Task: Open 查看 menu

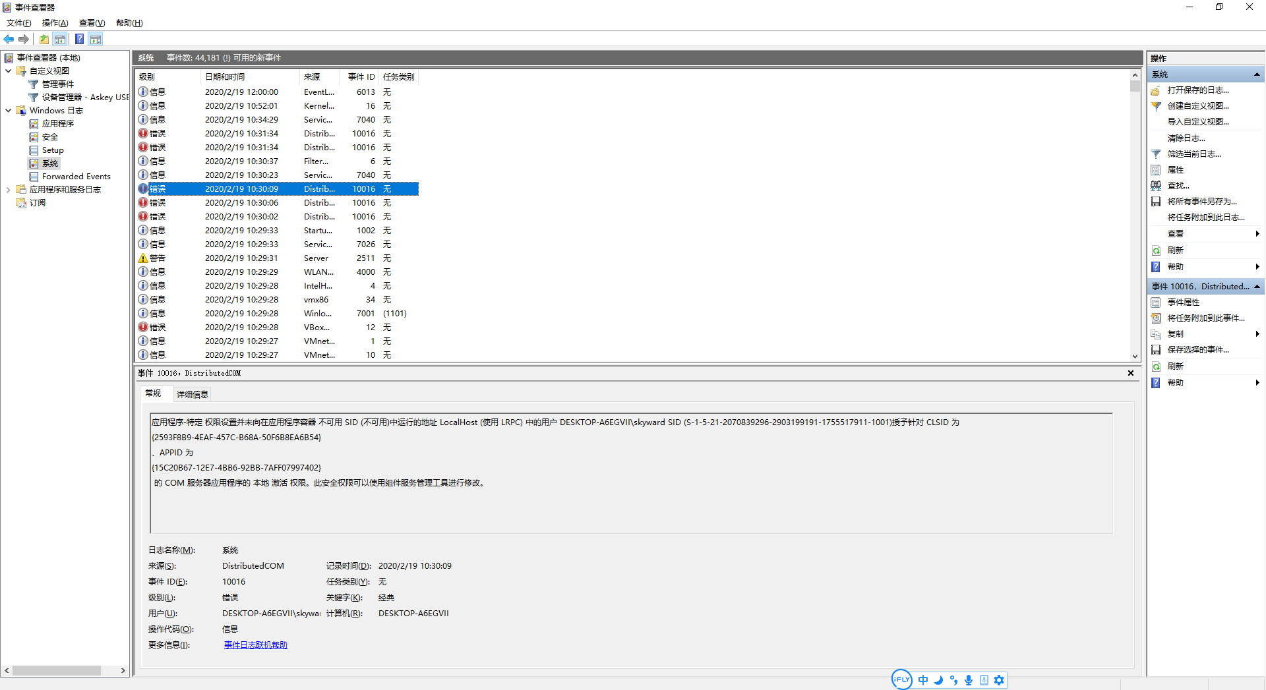Action: (x=92, y=23)
